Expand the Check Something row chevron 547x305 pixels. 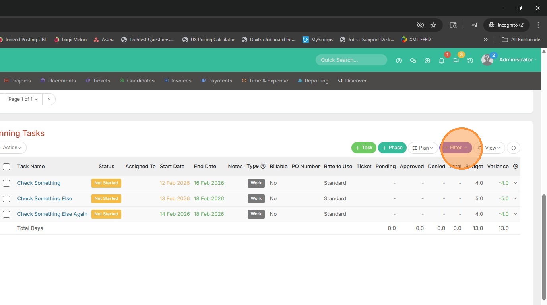[x=516, y=183]
